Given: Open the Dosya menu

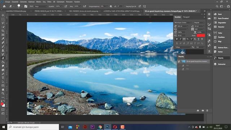Looking at the screenshot, I should click(8, 2).
